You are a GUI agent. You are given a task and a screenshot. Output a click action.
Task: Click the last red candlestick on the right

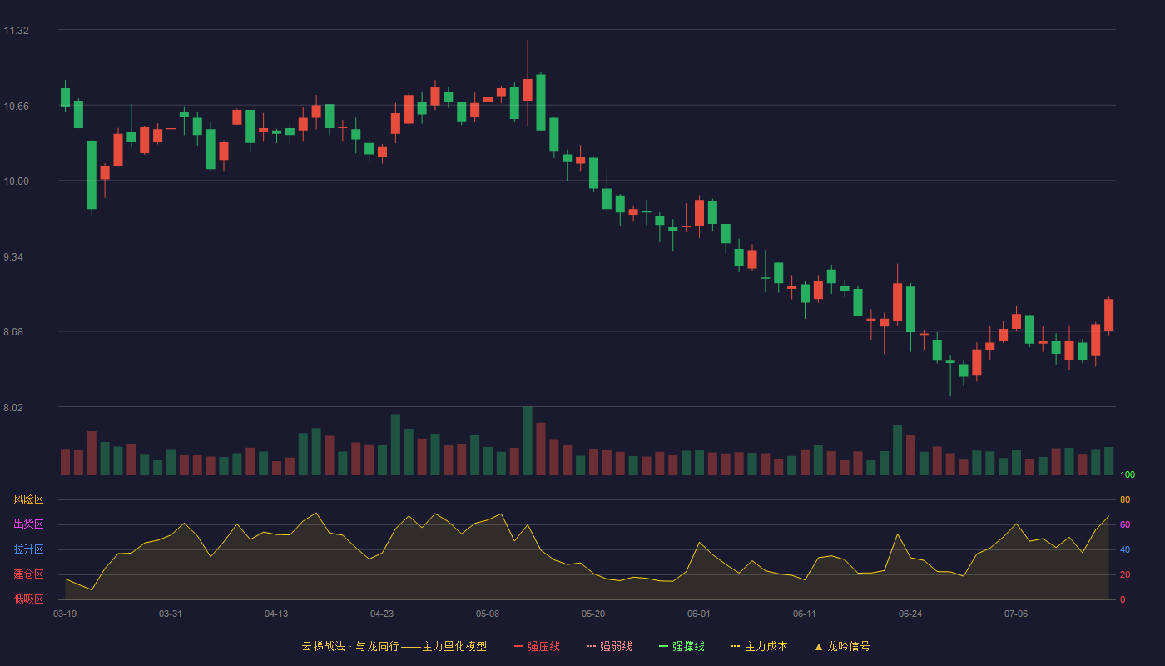[x=1108, y=316]
